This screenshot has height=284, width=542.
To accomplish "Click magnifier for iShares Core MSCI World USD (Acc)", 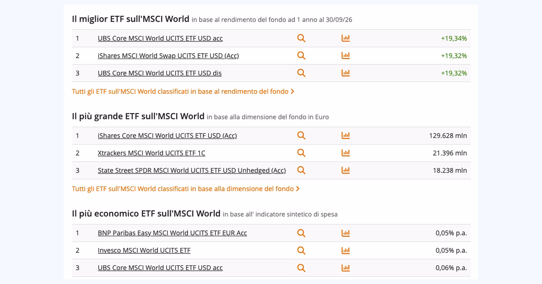I will (301, 135).
